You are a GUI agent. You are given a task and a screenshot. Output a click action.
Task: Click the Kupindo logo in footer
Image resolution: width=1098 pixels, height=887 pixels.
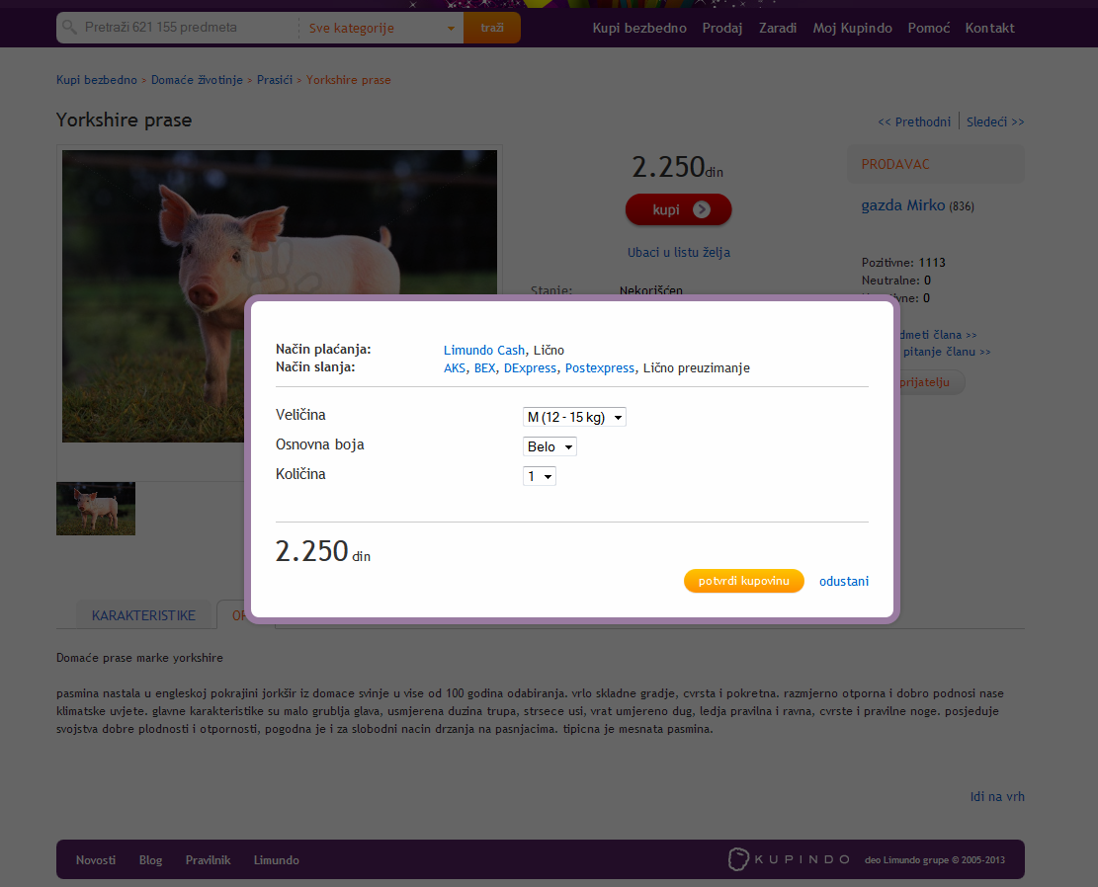coord(788,859)
